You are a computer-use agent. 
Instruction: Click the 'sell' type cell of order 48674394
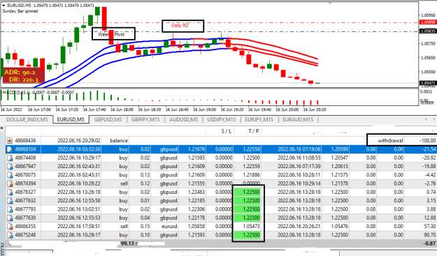pyautogui.click(x=124, y=183)
